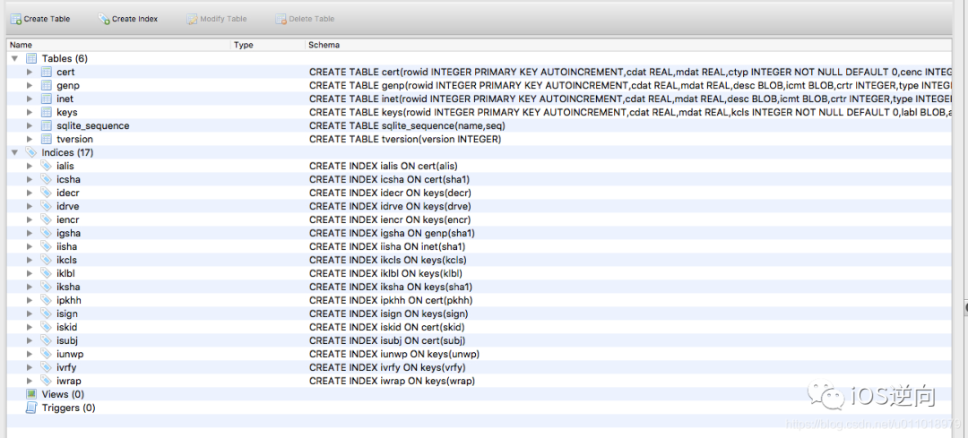
Task: Select the sqlite_sequence table name
Action: [92, 126]
